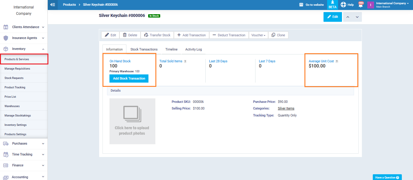The image size is (413, 180).
Task: Click the help icon beside Average Unit Cost
Action: pos(337,61)
